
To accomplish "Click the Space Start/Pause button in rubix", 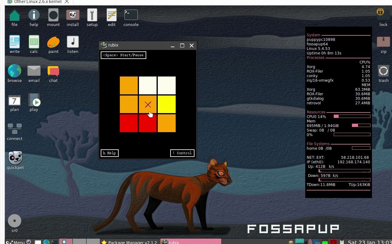I will pos(123,55).
